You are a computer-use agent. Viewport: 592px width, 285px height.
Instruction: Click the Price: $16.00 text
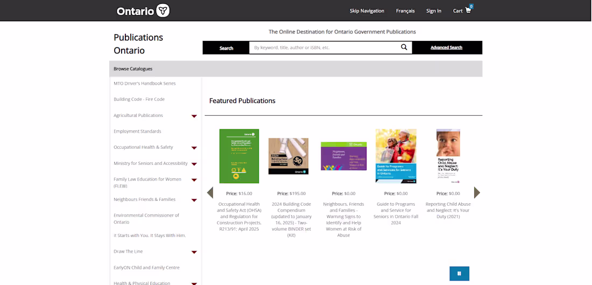(239, 193)
